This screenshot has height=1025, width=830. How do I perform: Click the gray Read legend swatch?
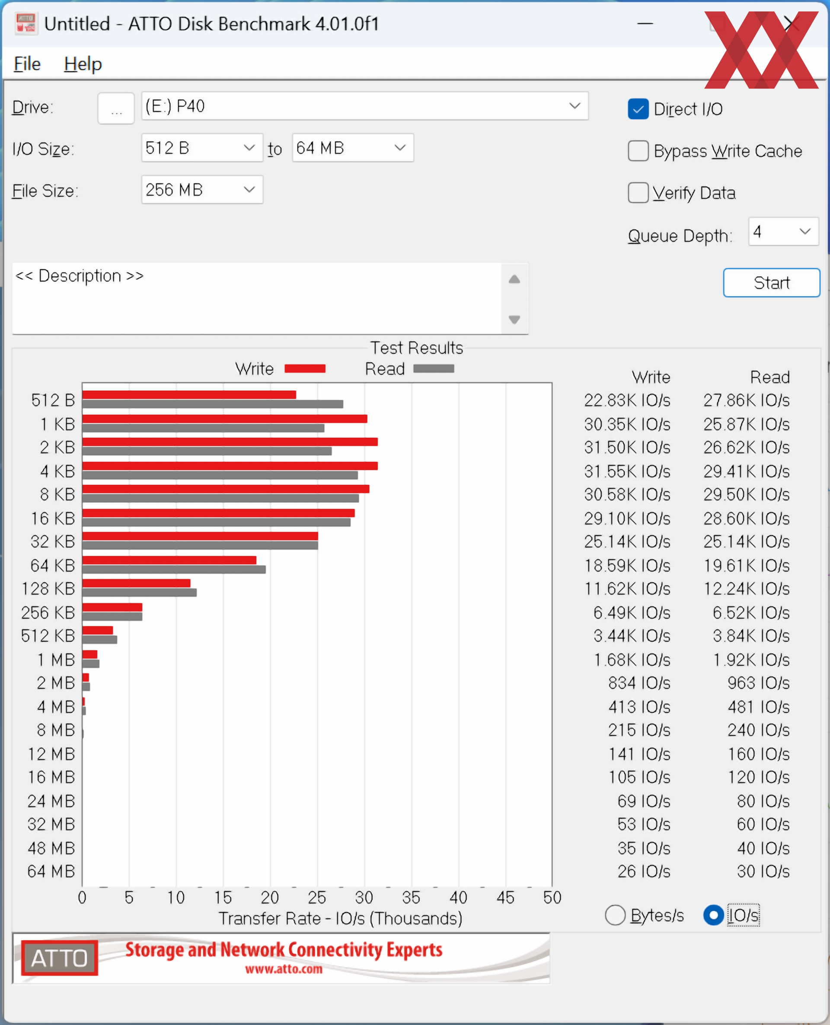tap(433, 368)
